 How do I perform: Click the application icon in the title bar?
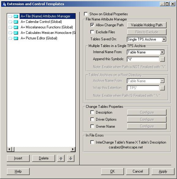point(4,4)
